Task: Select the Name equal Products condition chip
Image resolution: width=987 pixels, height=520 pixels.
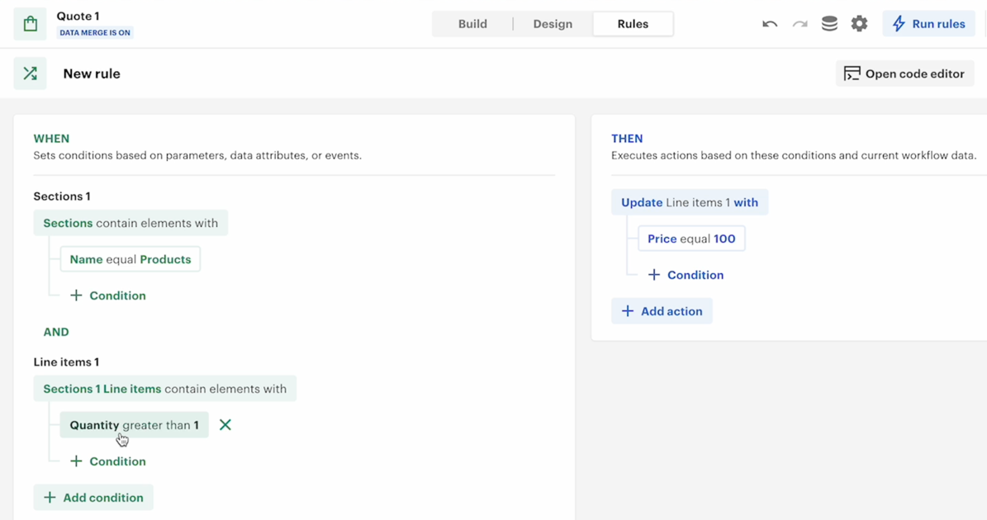Action: point(130,258)
